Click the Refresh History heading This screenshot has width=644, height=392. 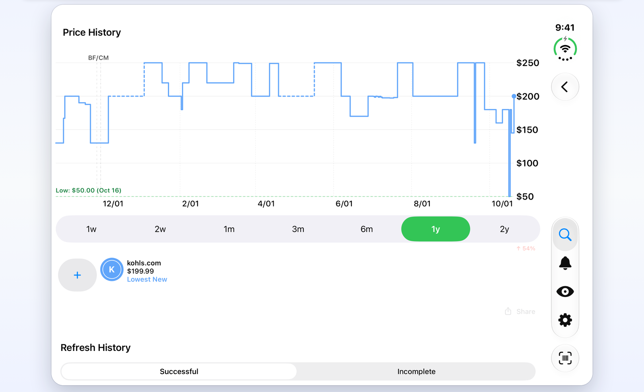tap(95, 347)
